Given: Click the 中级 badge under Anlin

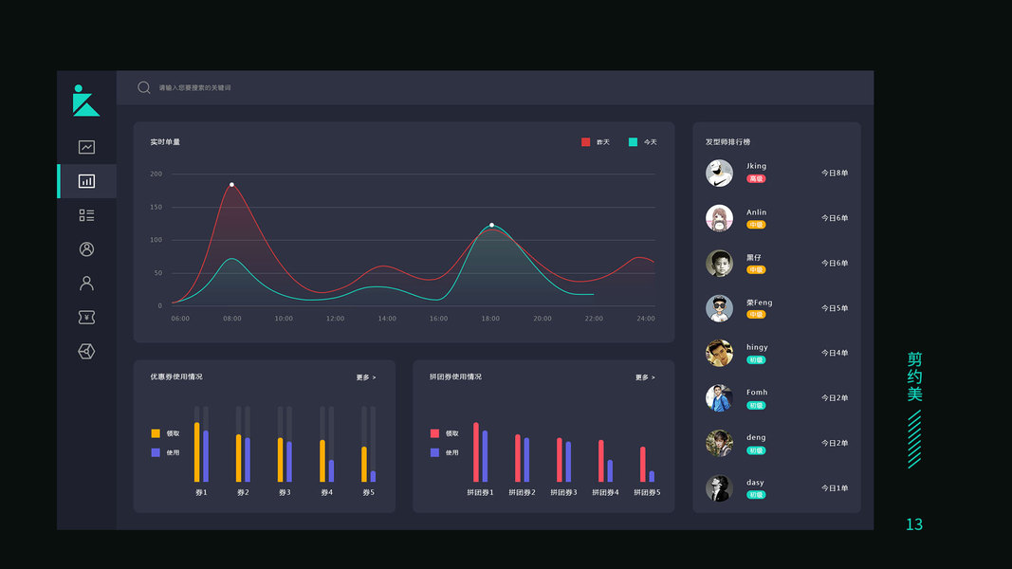Looking at the screenshot, I should tap(756, 225).
